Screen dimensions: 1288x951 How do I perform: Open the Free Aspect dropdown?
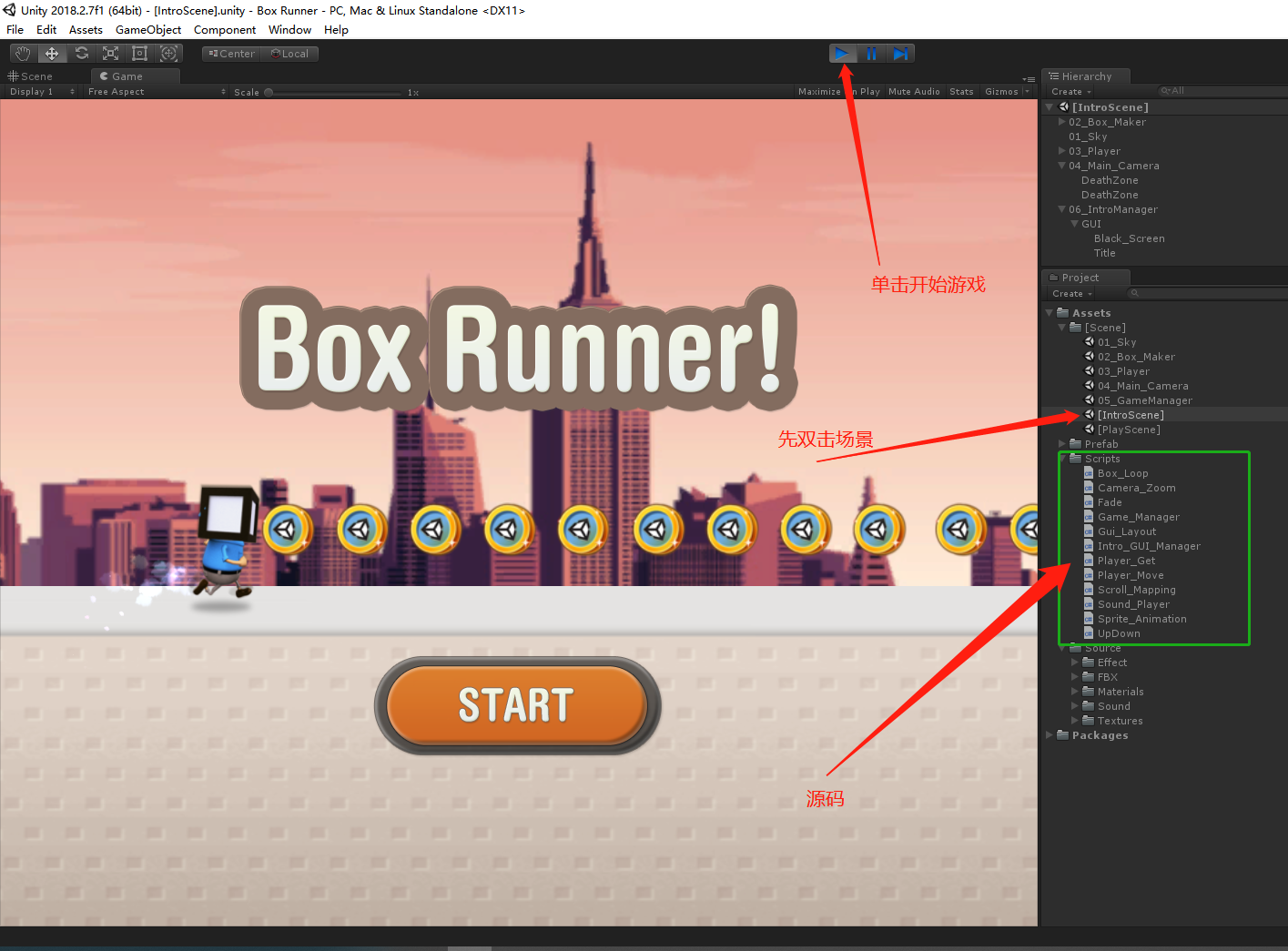click(157, 92)
